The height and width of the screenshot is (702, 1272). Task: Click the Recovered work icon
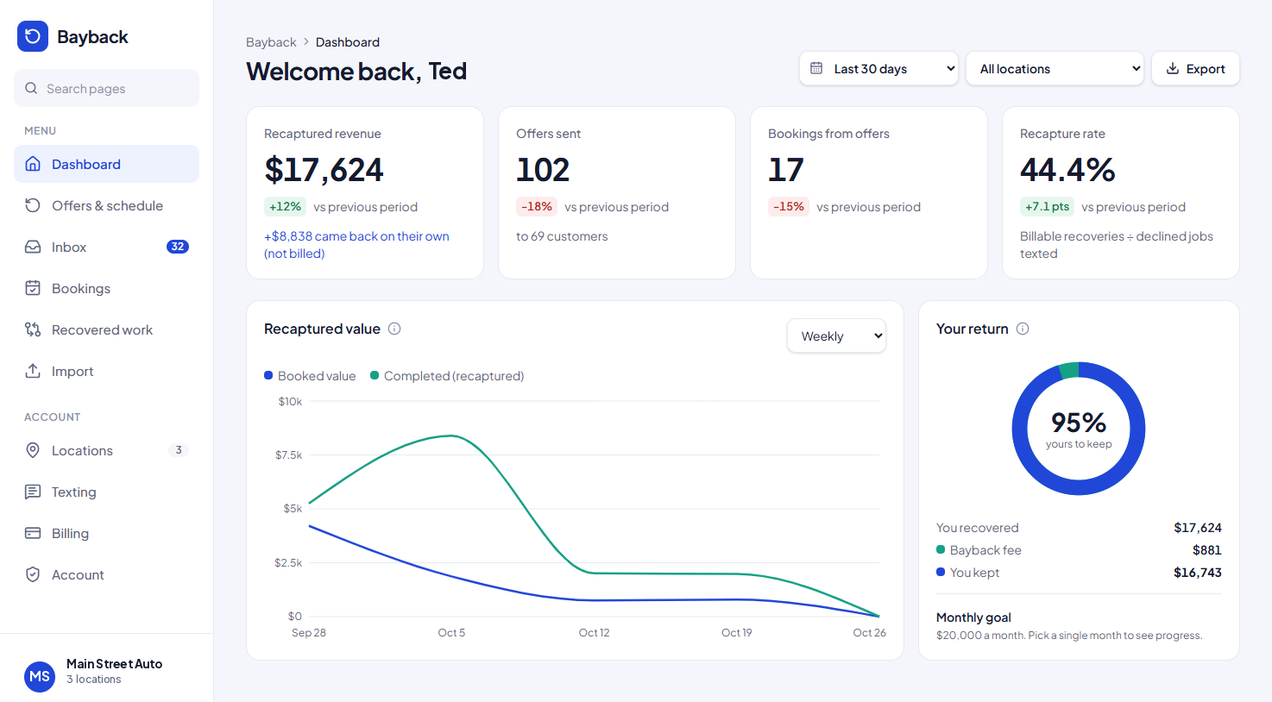(x=33, y=329)
